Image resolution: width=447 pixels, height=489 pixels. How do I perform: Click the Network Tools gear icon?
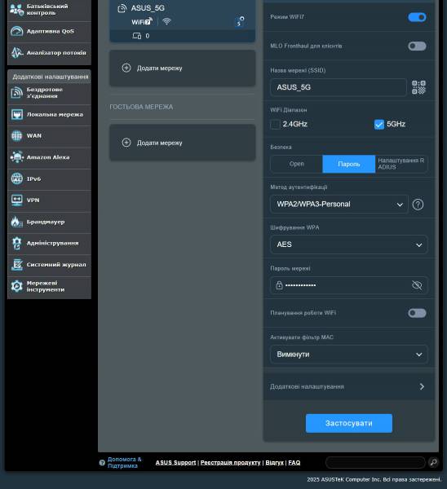point(17,286)
